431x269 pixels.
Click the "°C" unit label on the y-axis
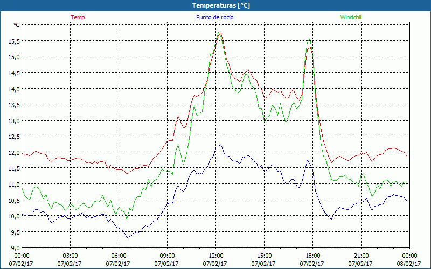click(17, 25)
